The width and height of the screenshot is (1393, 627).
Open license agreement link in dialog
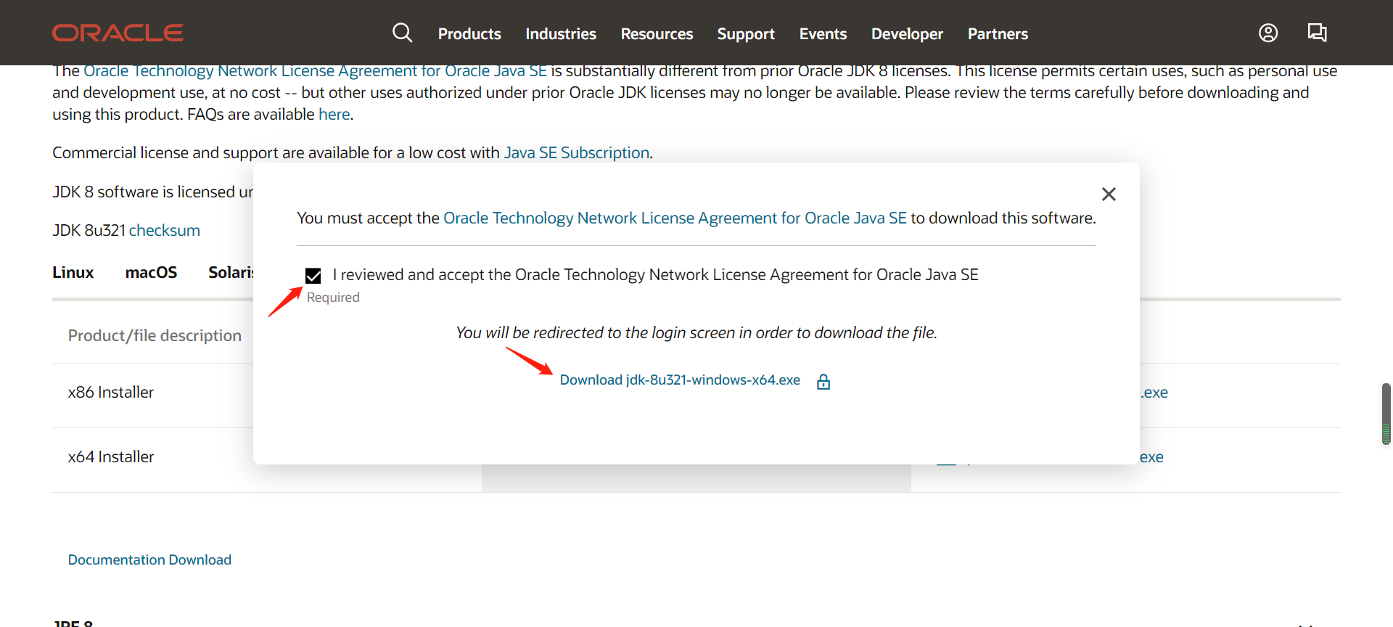[675, 218]
